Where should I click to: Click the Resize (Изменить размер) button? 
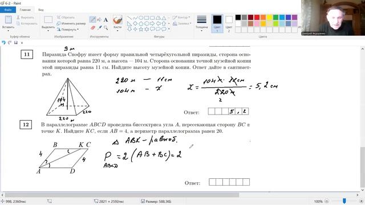click(71, 23)
